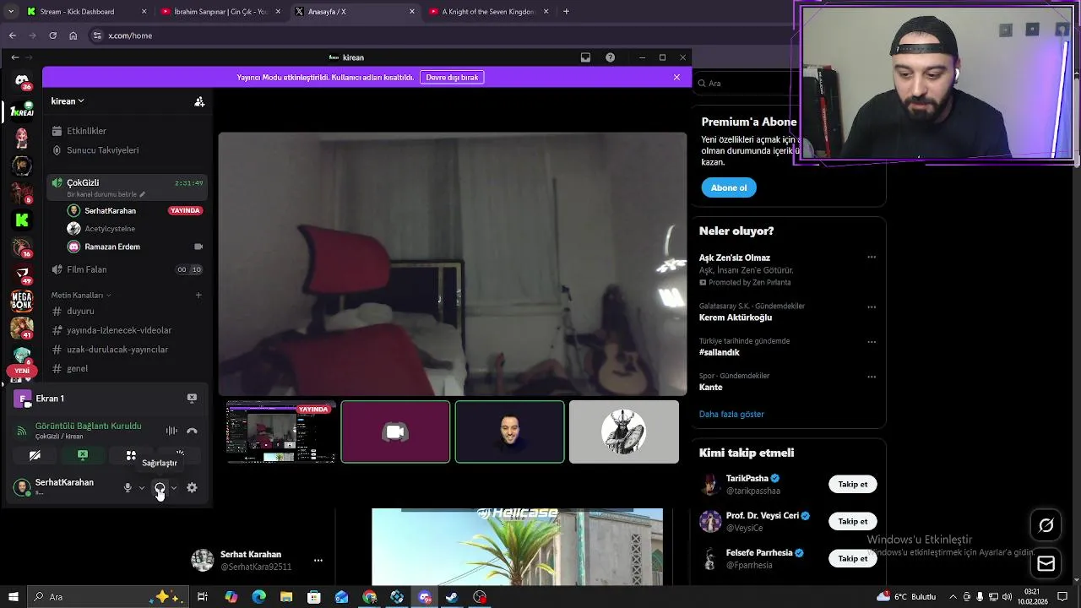Disconnect from voice with hang-up icon

[x=192, y=431]
